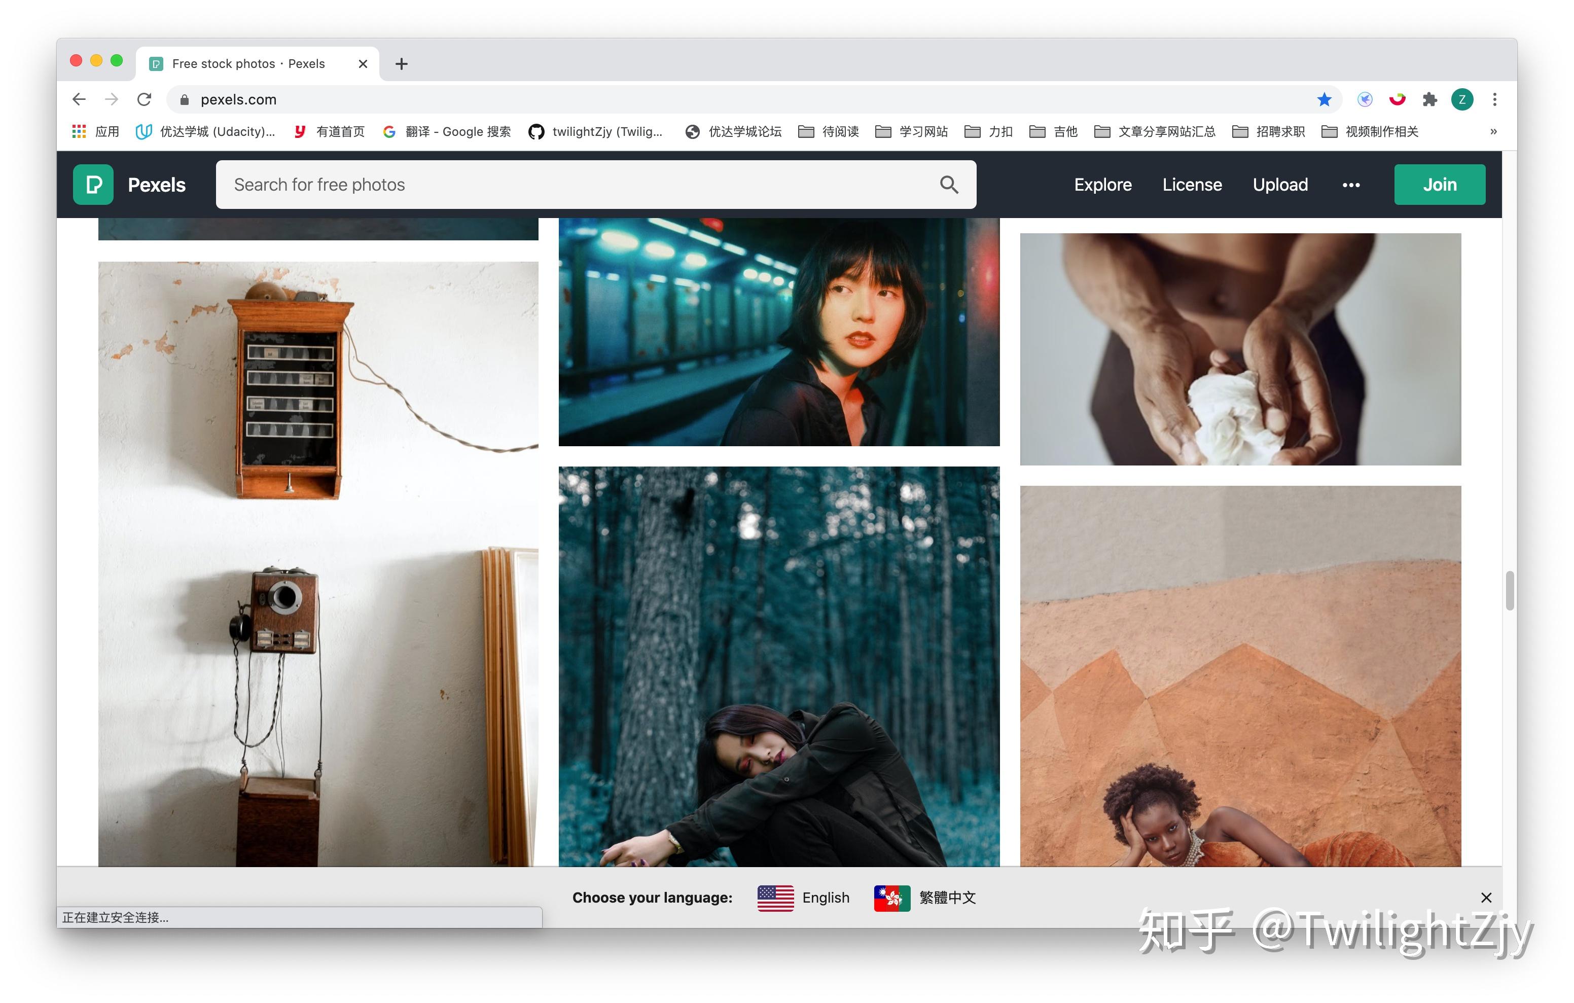1574x1003 pixels.
Task: Open the woman by orange wall photo
Action: [x=1240, y=676]
